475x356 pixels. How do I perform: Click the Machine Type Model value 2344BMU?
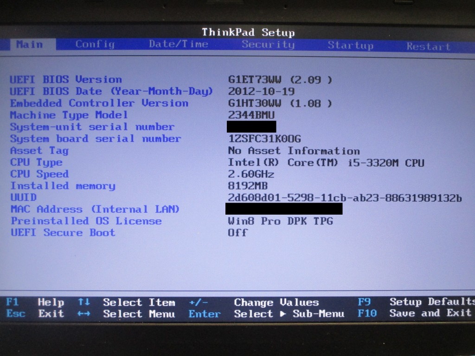coord(251,115)
